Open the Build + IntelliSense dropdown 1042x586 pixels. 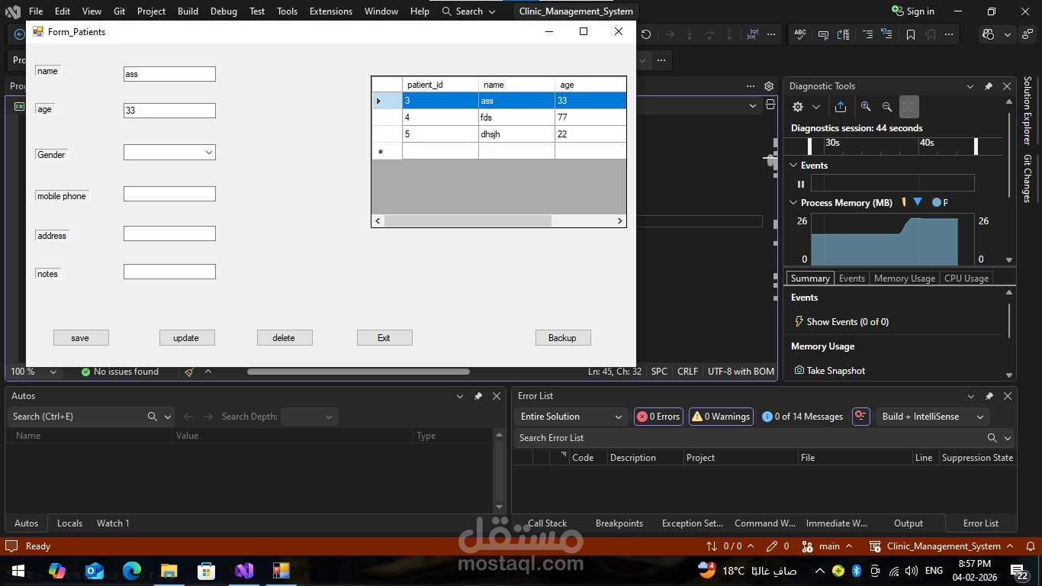click(x=932, y=417)
